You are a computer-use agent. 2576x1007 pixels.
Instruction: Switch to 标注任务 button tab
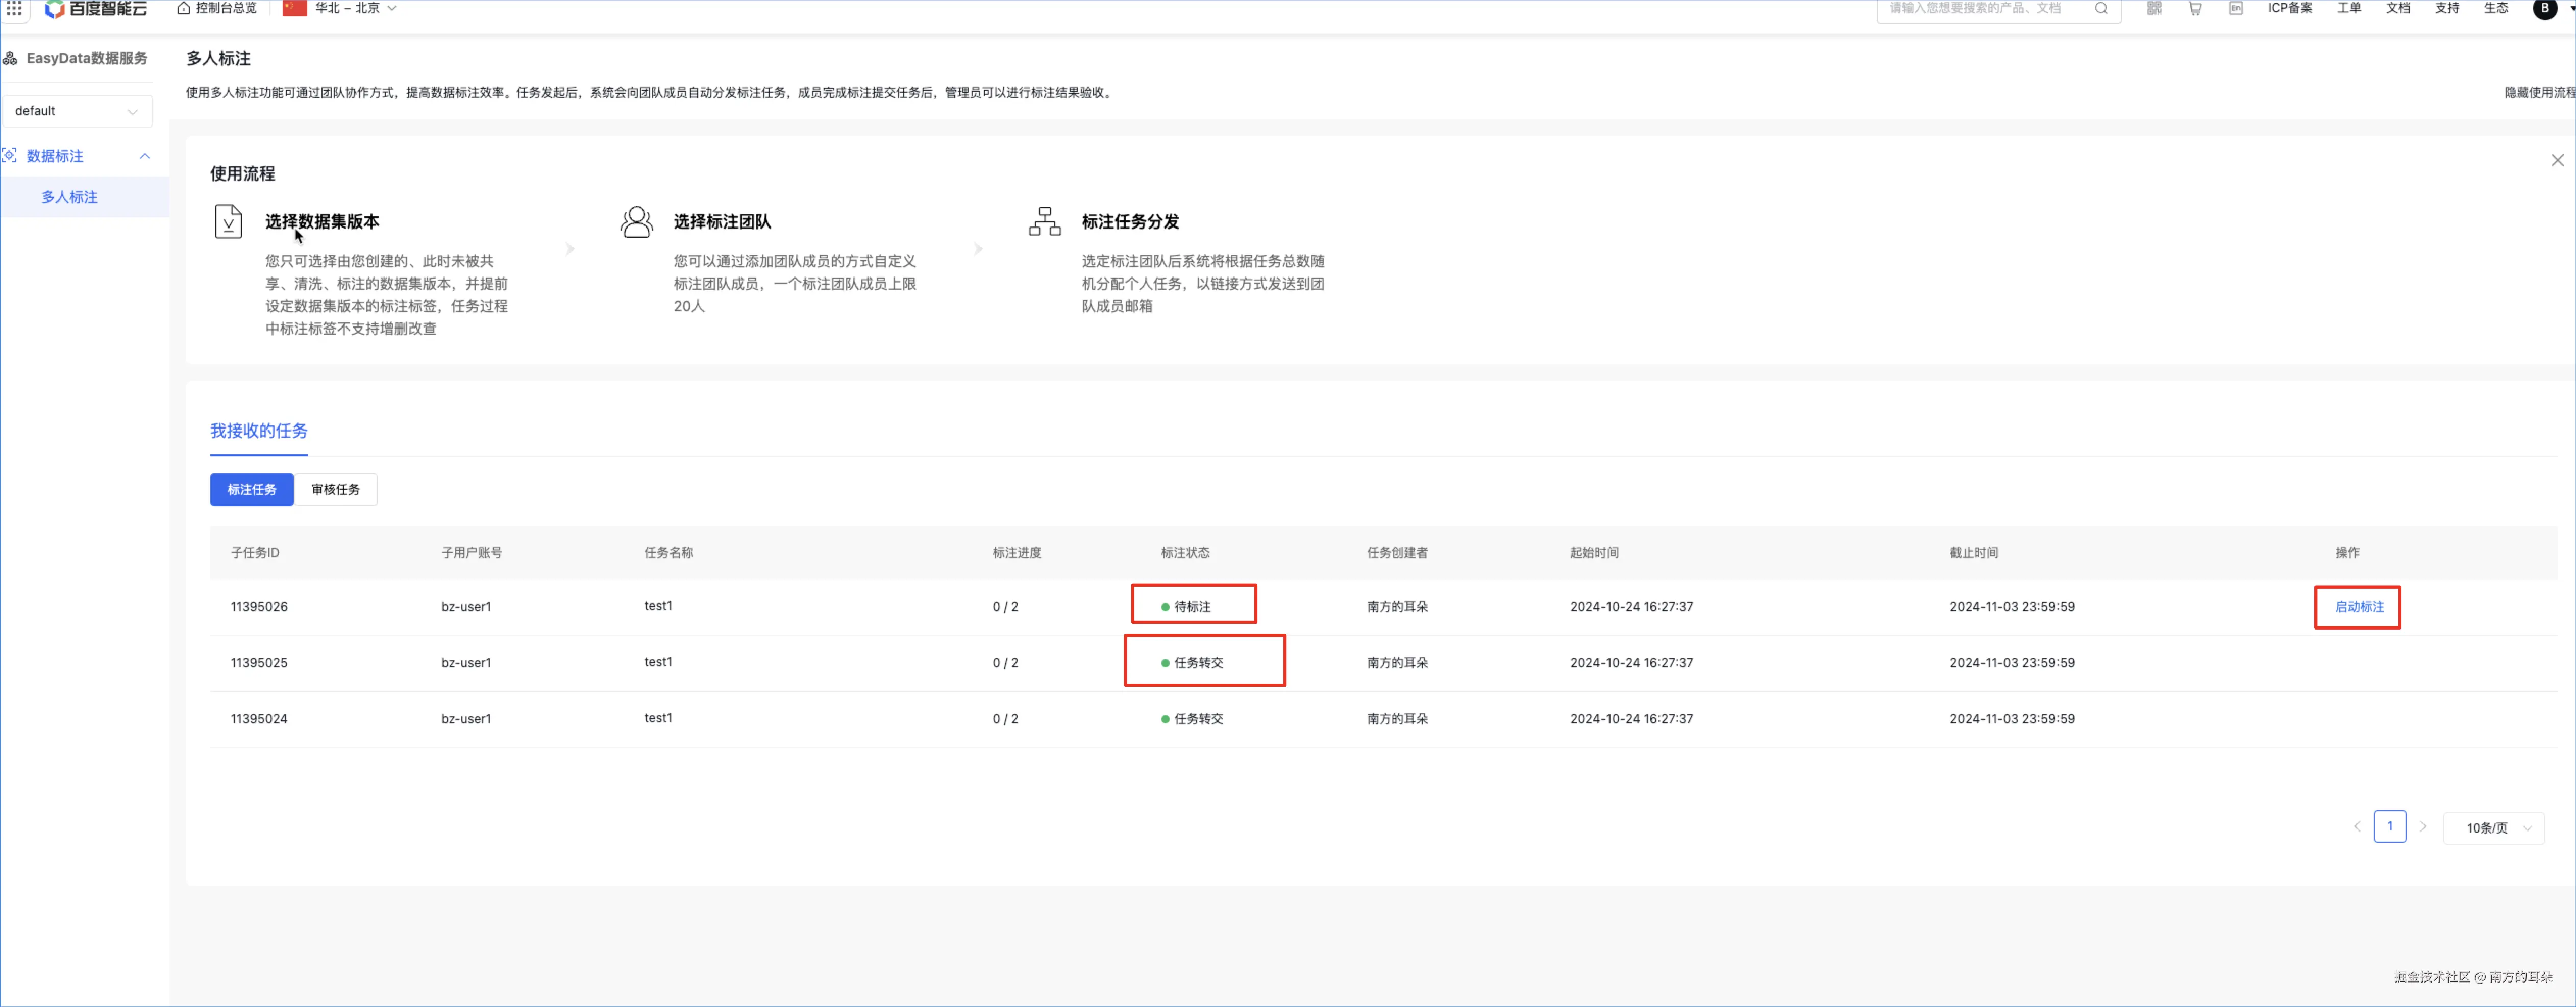(252, 490)
